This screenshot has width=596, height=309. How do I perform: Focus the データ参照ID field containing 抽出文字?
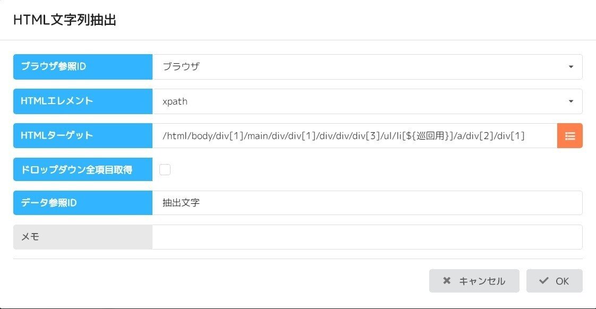click(367, 203)
